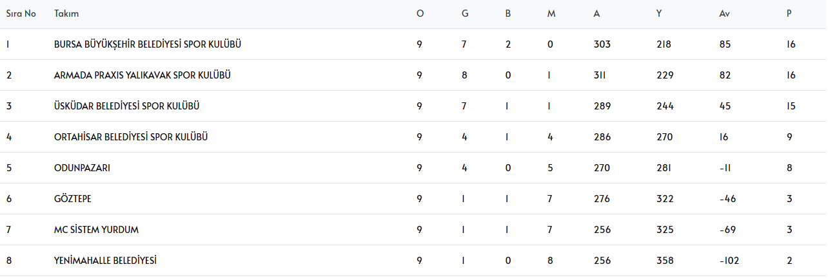Click the Sıra No column header
This screenshot has height=280, width=828.
click(x=21, y=14)
